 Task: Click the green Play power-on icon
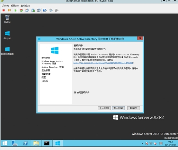15,10
